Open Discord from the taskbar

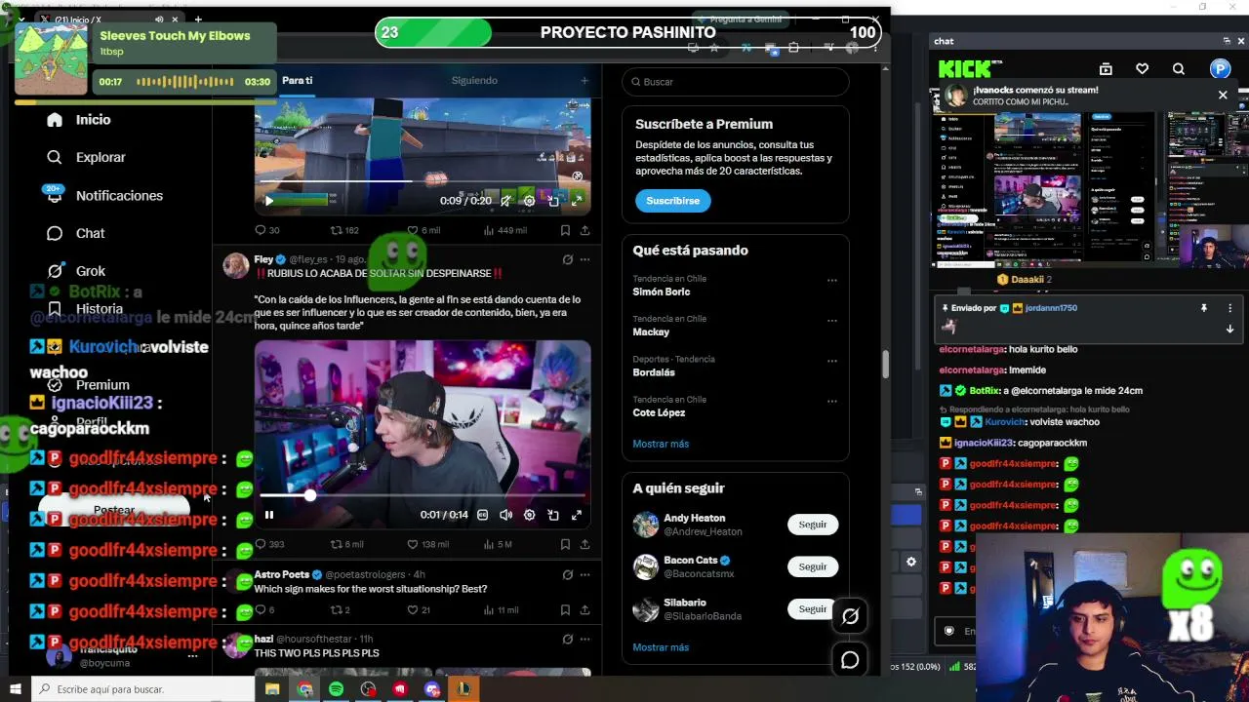[432, 689]
